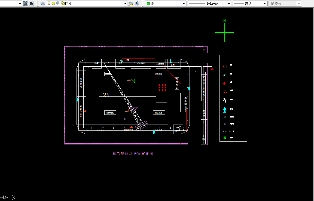
Task: Select the orange machine legend symbol
Action: click(225, 91)
